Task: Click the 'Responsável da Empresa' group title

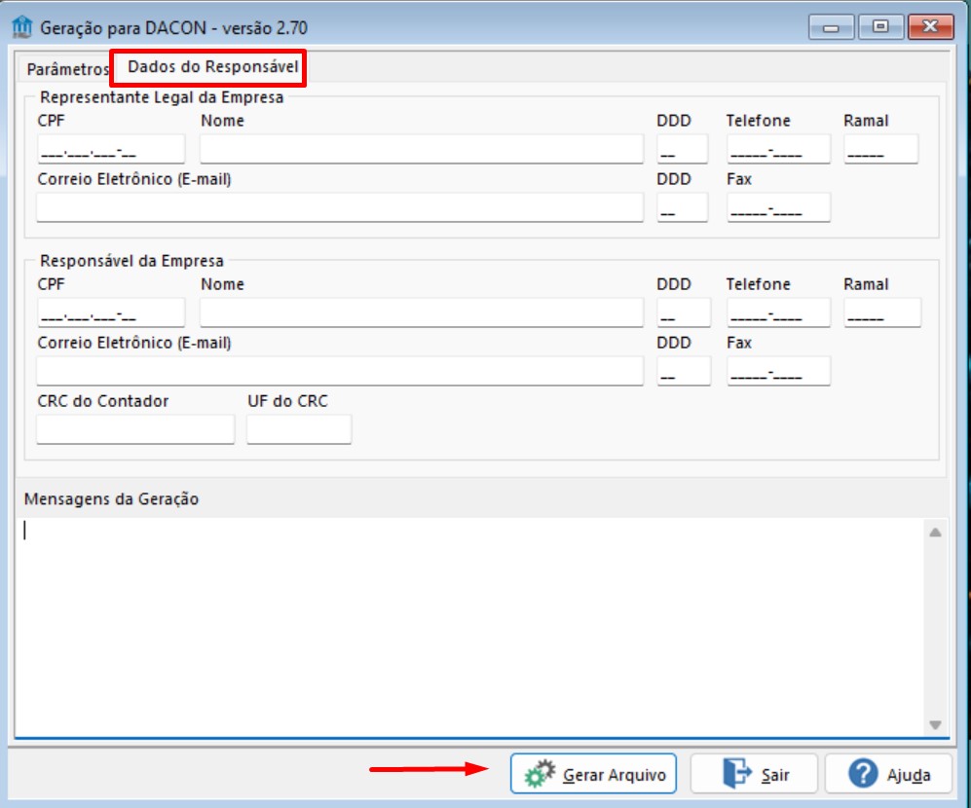Action: pos(131,261)
